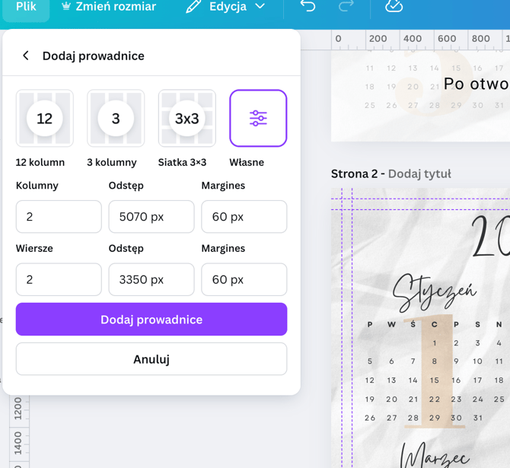Click the Kolumny count input field
510x468 pixels.
tap(59, 217)
